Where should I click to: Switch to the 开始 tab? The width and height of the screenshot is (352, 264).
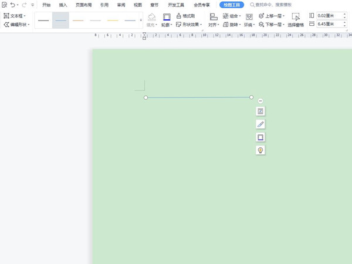pyautogui.click(x=46, y=5)
